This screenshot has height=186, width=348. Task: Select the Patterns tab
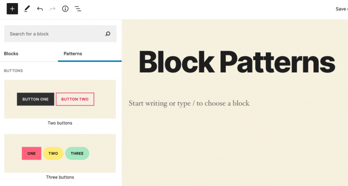[73, 54]
